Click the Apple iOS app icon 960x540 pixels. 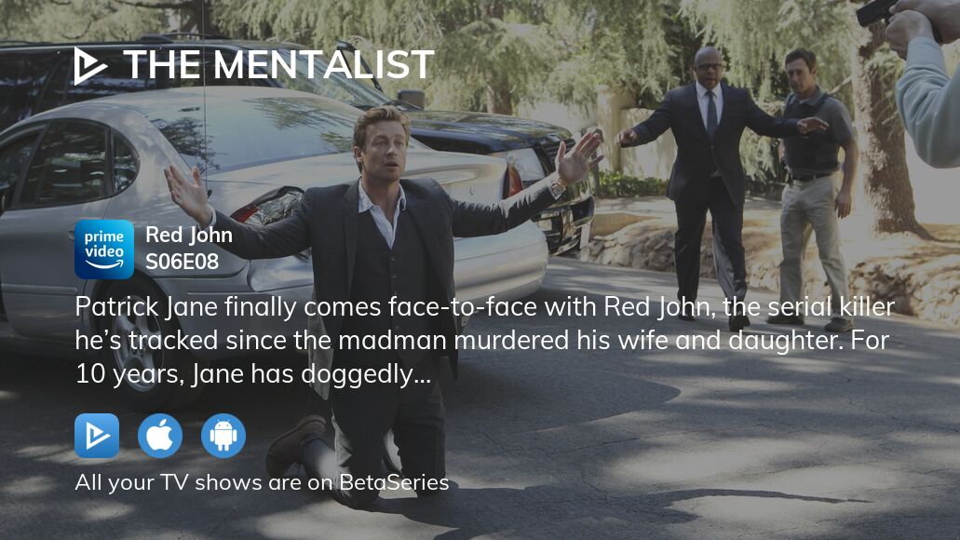[160, 436]
